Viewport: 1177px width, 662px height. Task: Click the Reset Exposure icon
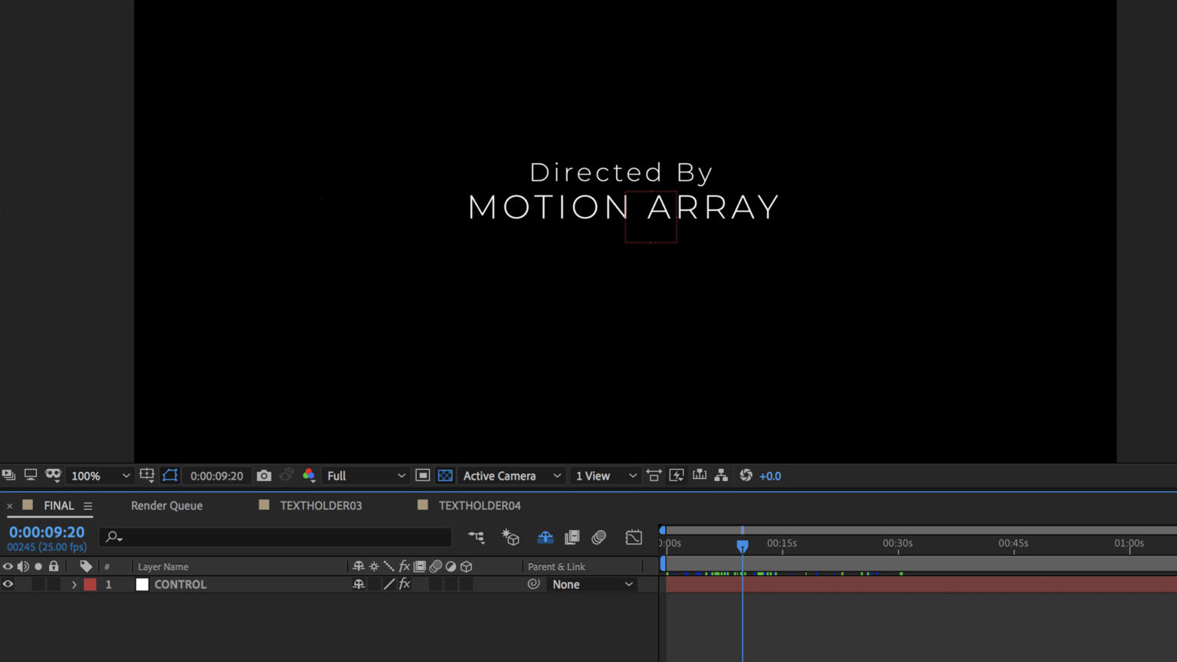click(746, 476)
